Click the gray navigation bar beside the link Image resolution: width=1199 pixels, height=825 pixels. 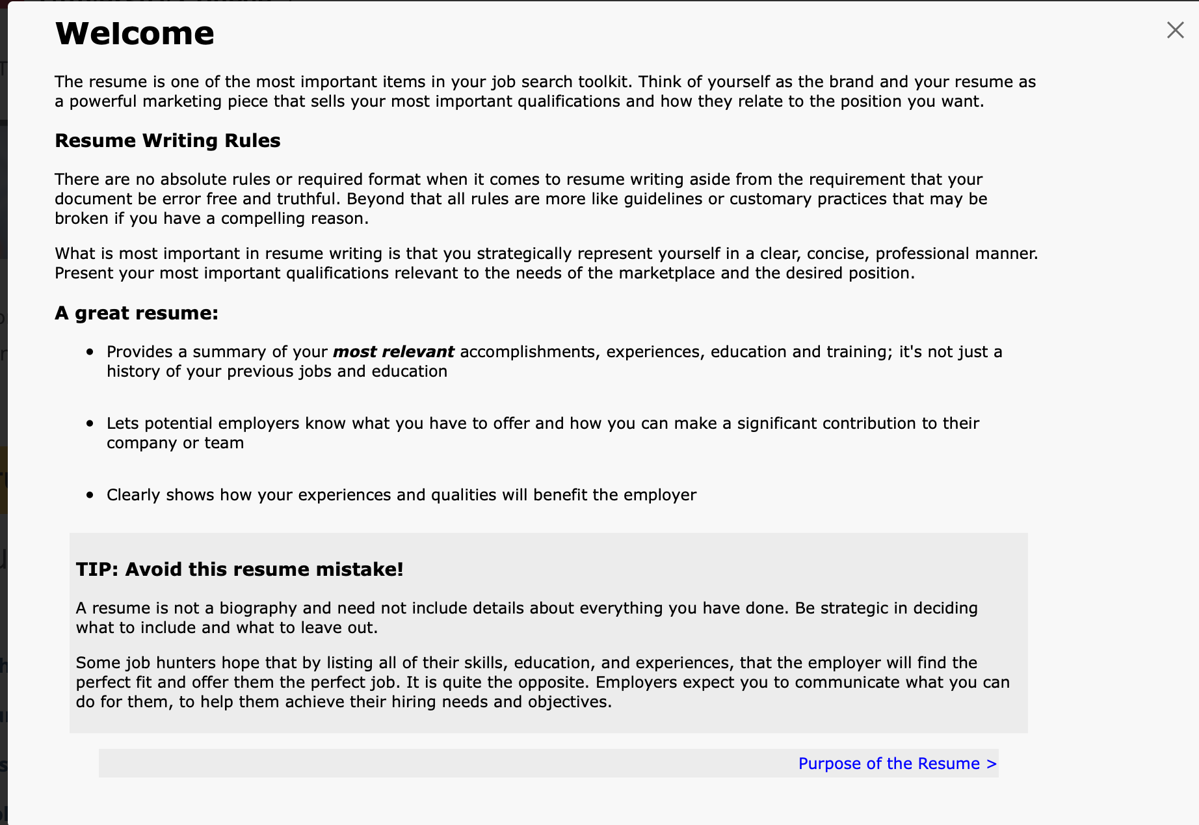click(x=449, y=763)
